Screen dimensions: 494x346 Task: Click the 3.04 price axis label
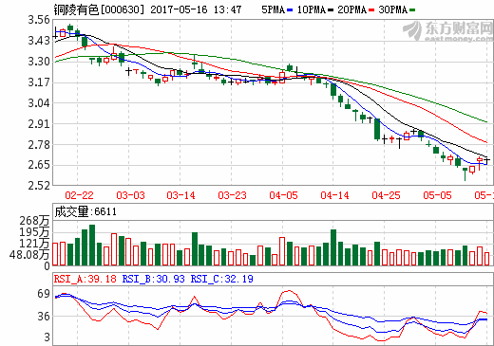[x=39, y=103]
